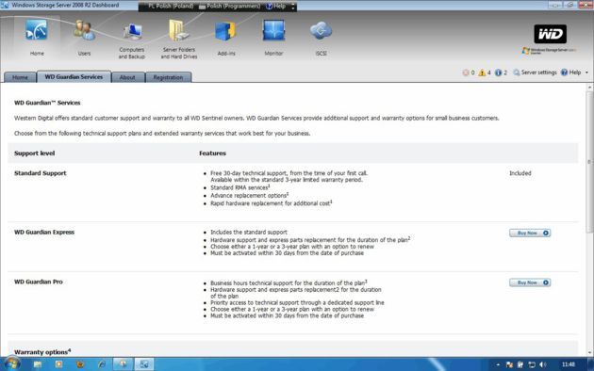Click the volume tray icon
Image resolution: width=594 pixels, height=371 pixels.
(x=543, y=364)
